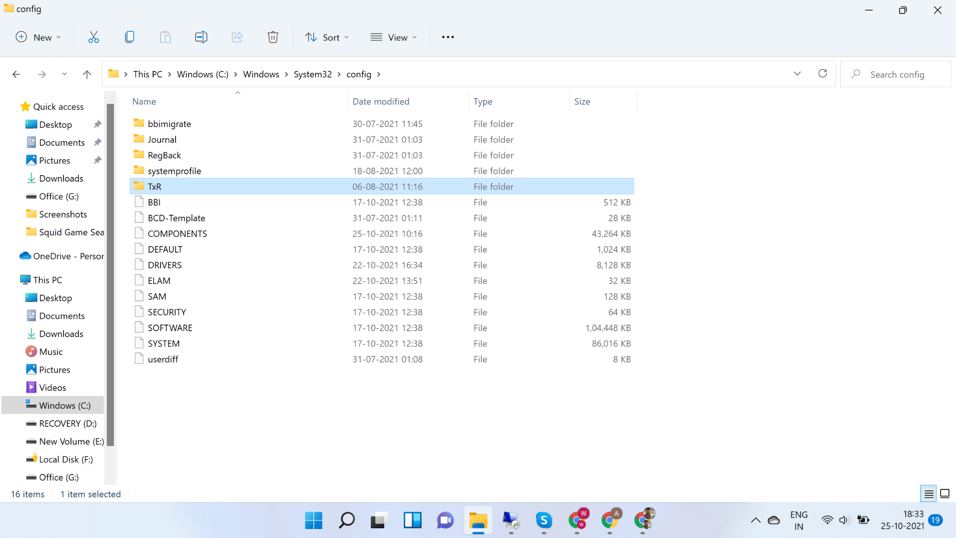Open the Sort dropdown menu
The image size is (956, 538).
point(327,37)
